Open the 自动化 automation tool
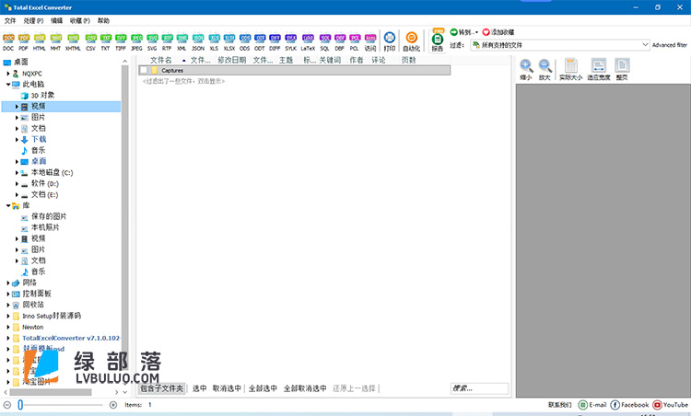This screenshot has width=691, height=416. click(411, 41)
